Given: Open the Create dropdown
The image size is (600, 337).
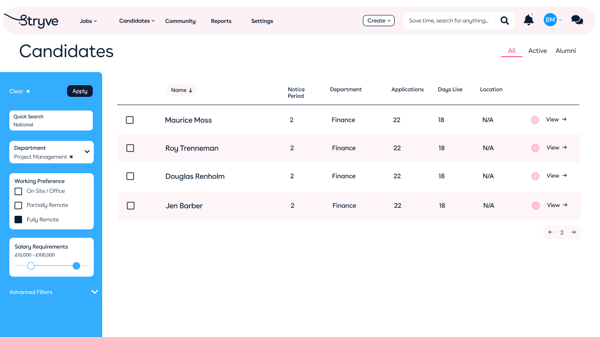Looking at the screenshot, I should 379,21.
